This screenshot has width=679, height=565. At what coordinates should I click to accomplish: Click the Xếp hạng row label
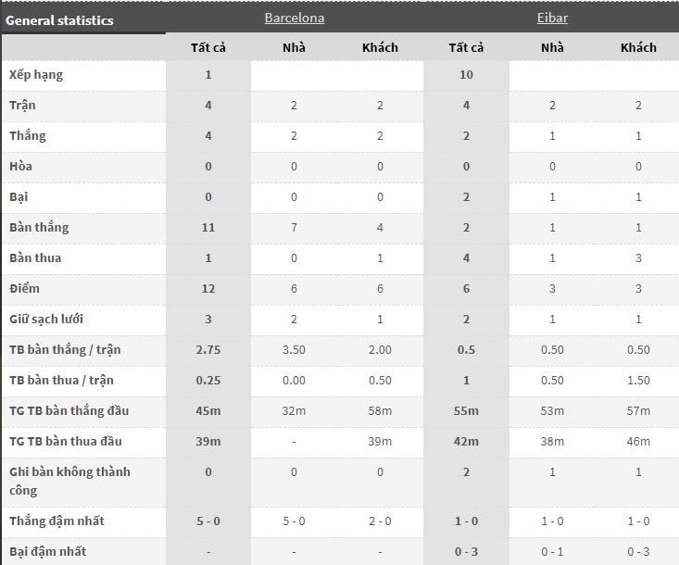[x=36, y=75]
